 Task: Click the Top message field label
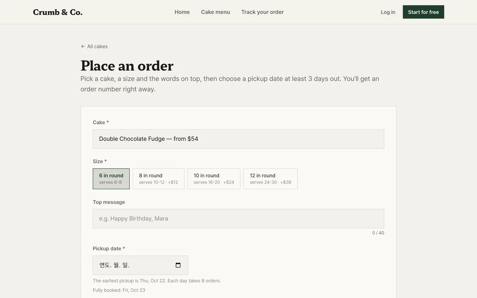pos(109,202)
